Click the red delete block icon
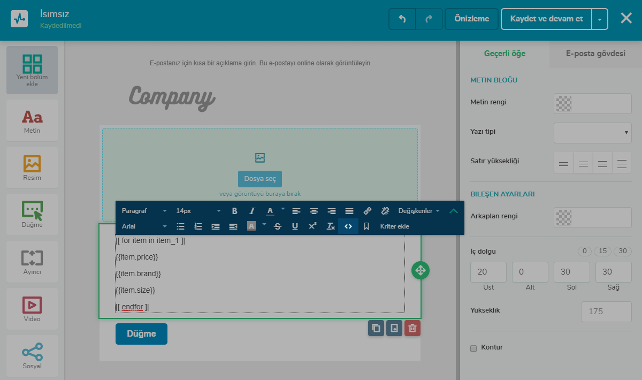The image size is (642, 380). pyautogui.click(x=412, y=328)
